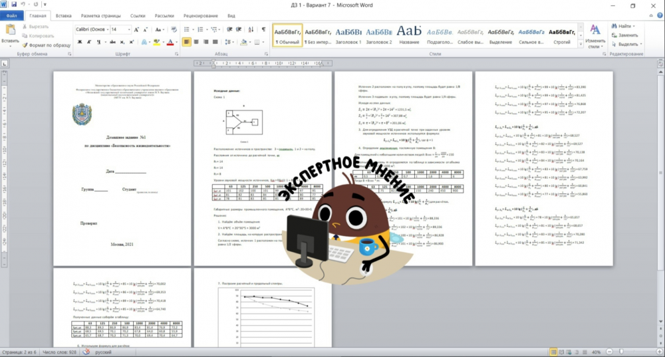Click the Найти (Find) button
This screenshot has width=665, height=357.
[624, 26]
